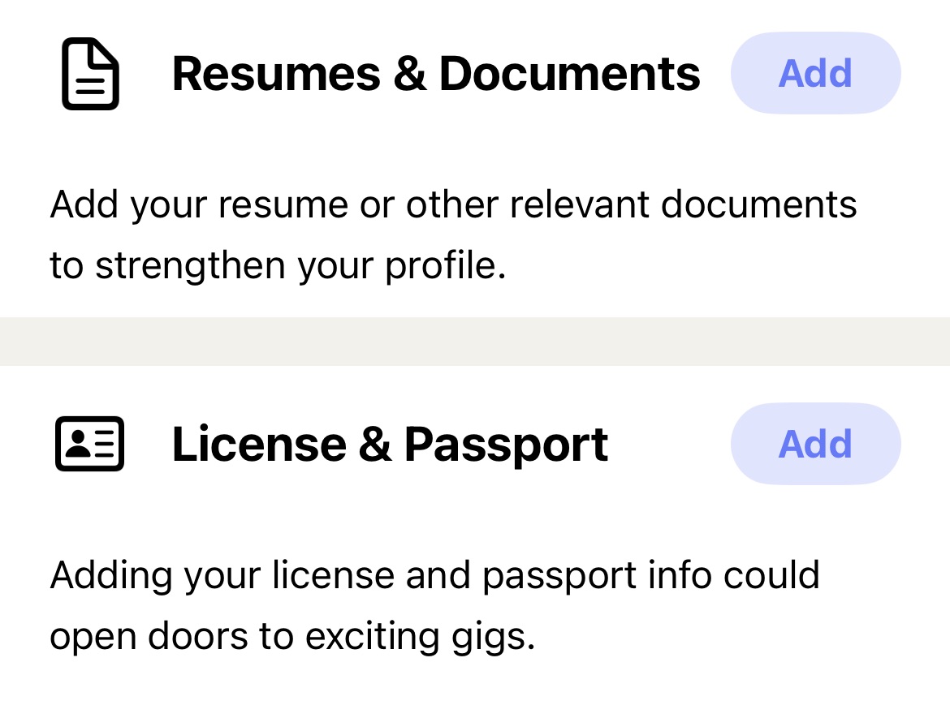The height and width of the screenshot is (718, 950).
Task: Click the word "Documents" in the first heading
Action: 569,74
